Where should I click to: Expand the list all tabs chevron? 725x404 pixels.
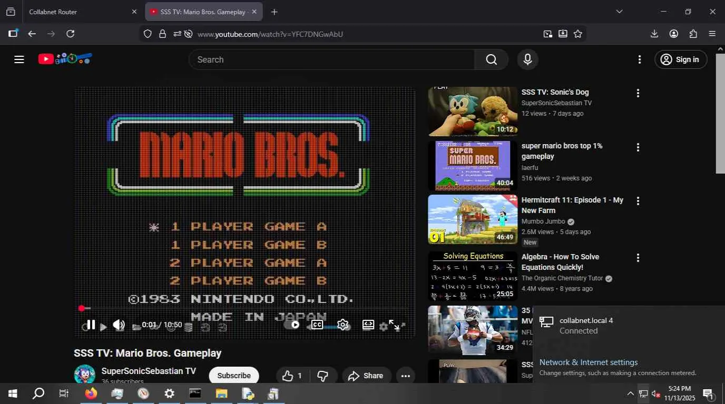click(619, 12)
